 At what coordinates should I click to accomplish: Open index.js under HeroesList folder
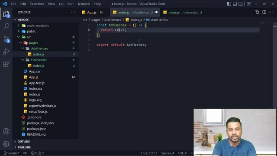(46, 65)
